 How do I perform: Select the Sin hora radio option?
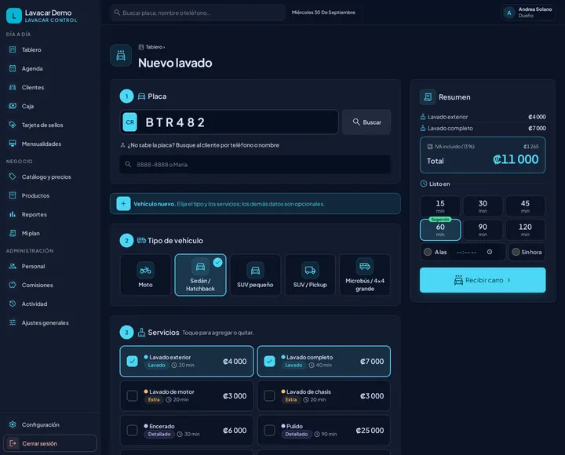516,252
